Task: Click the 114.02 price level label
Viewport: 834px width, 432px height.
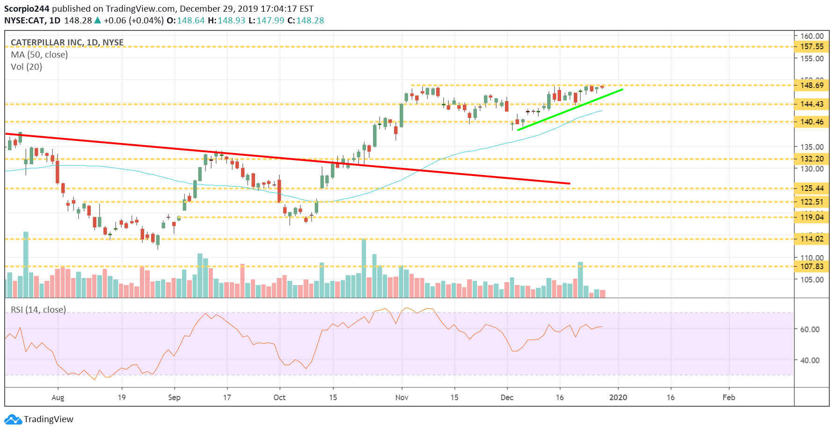Action: pos(812,239)
